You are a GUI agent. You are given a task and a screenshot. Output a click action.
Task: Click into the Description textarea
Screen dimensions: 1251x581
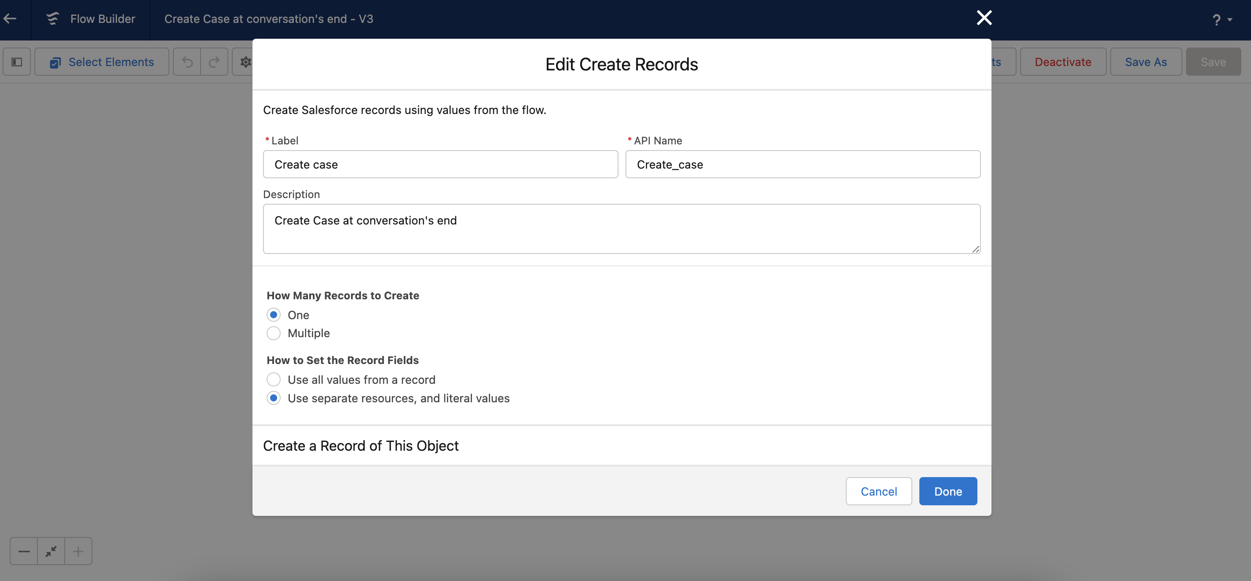622,229
